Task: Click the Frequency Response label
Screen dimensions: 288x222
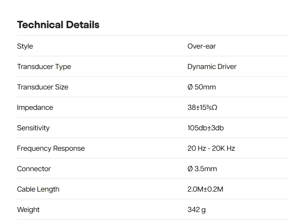Action: 51,148
